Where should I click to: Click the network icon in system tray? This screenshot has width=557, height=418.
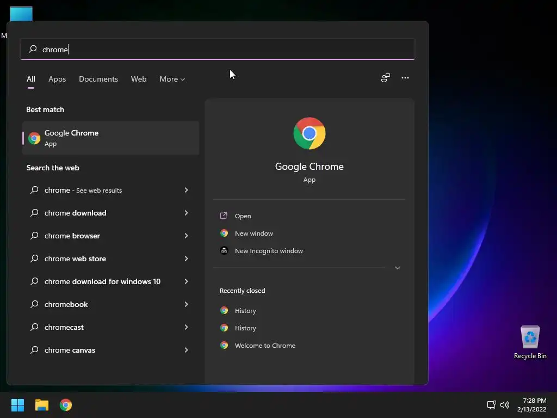coord(491,405)
